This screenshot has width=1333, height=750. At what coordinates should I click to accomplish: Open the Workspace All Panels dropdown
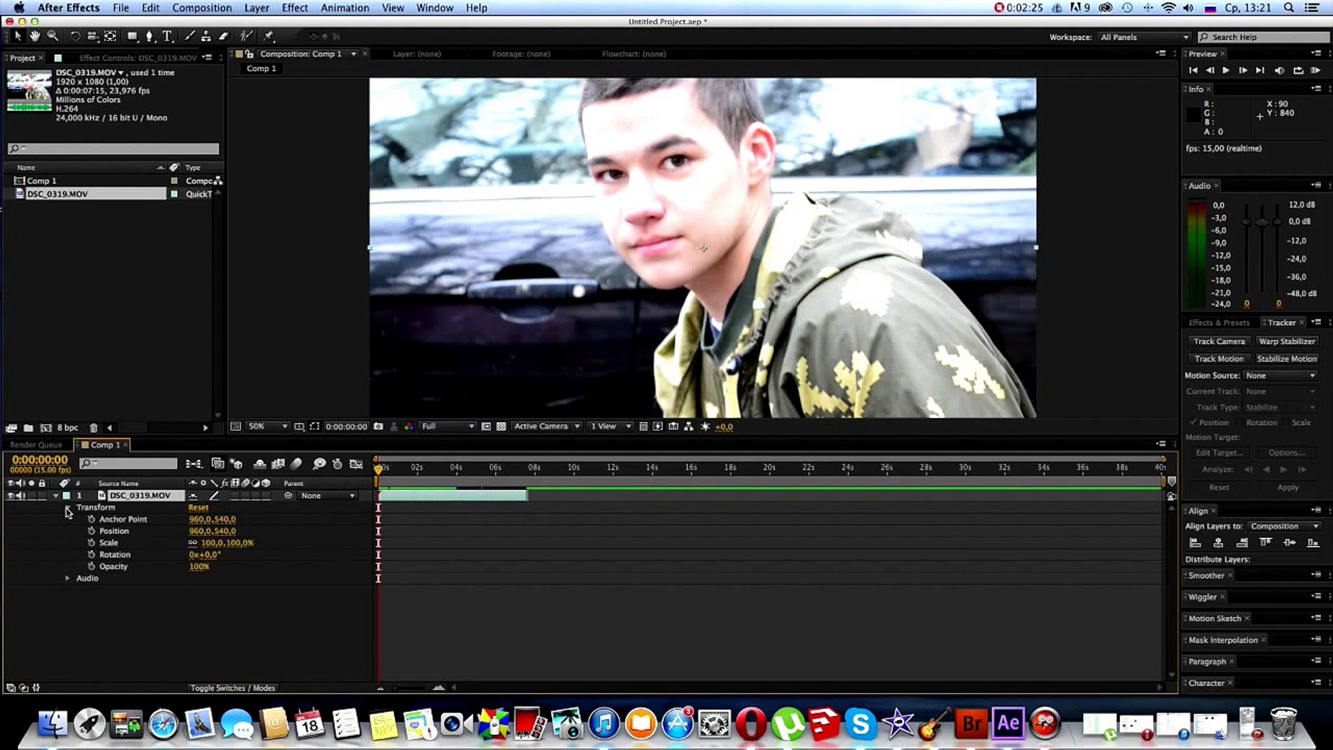click(1144, 37)
